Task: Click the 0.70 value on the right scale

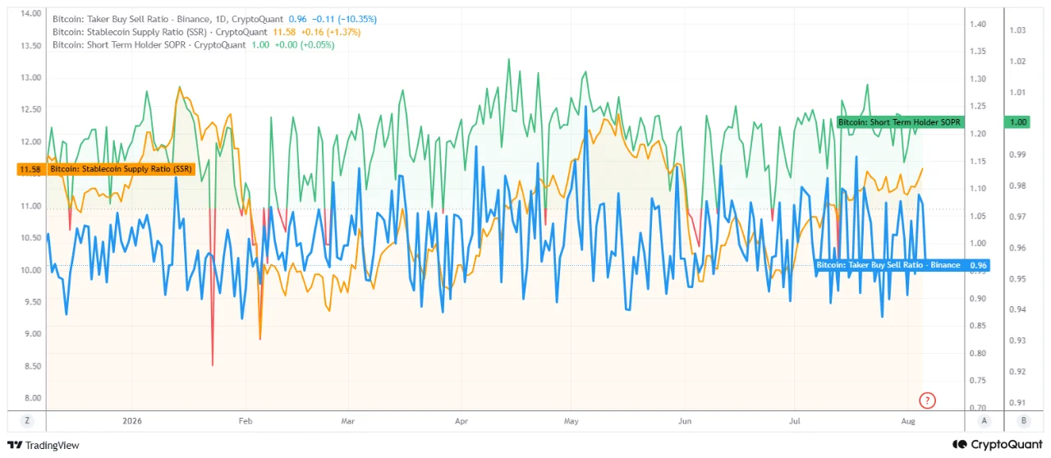Action: 977,408
